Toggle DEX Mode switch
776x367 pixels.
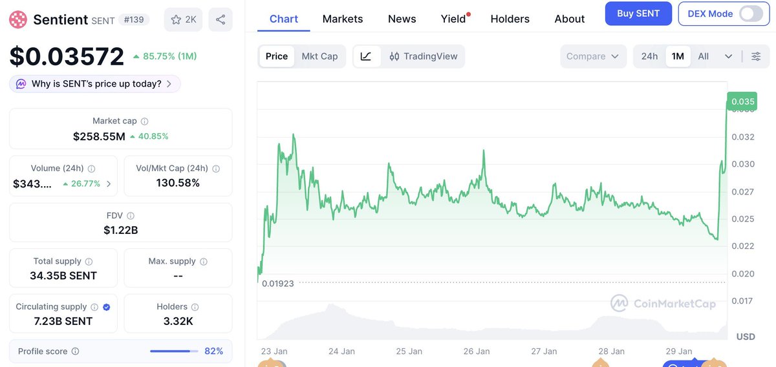pos(751,14)
